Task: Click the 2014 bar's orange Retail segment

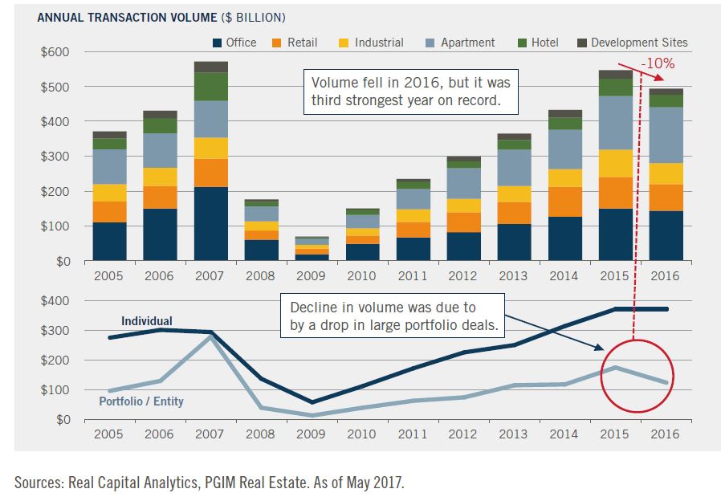Action: 564,202
